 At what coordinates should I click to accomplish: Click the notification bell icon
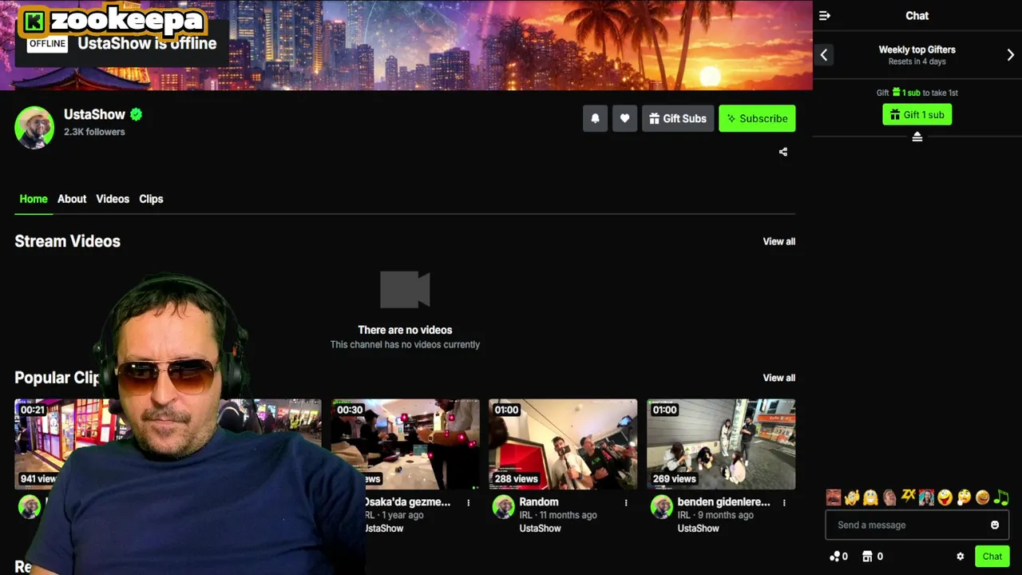pyautogui.click(x=595, y=118)
